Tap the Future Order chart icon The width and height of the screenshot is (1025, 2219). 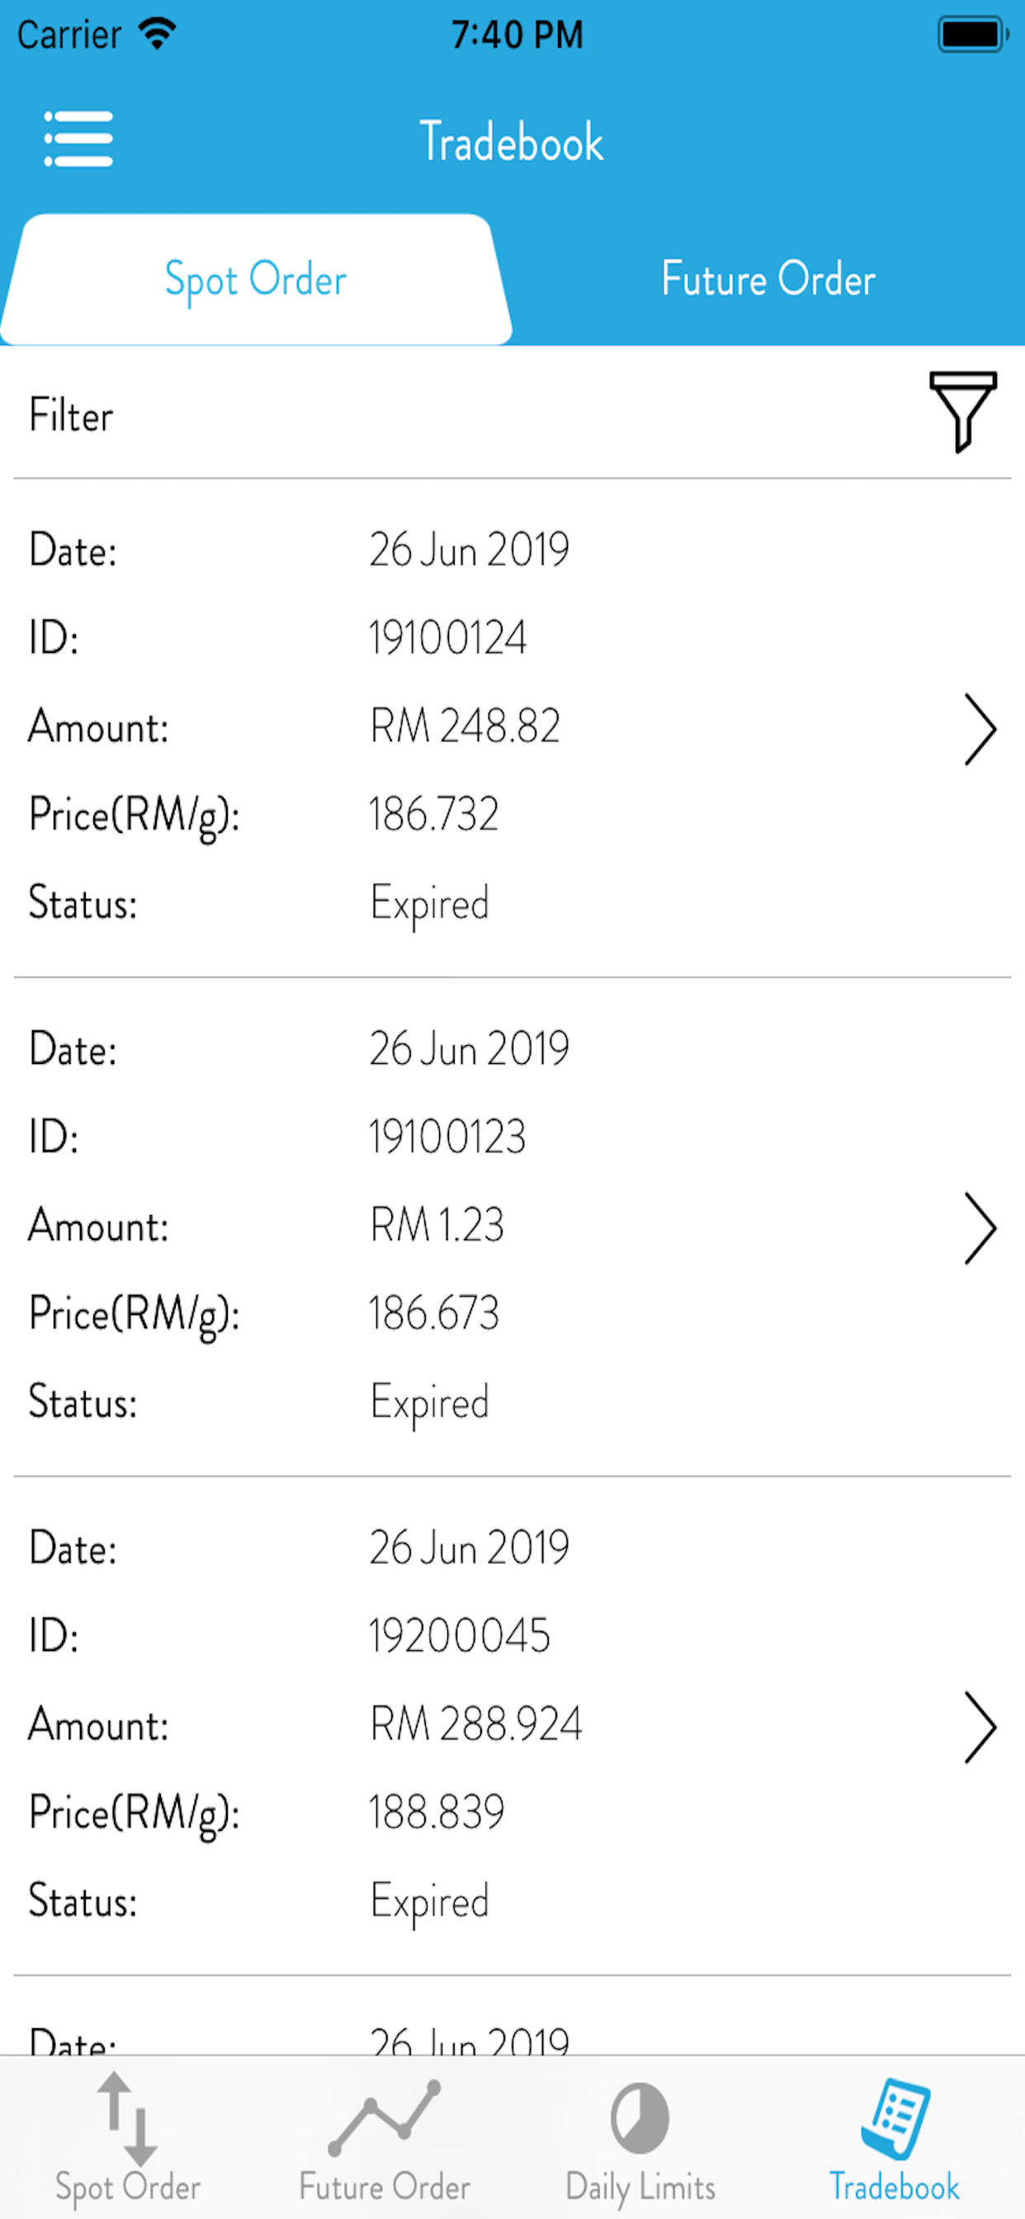(x=384, y=2118)
